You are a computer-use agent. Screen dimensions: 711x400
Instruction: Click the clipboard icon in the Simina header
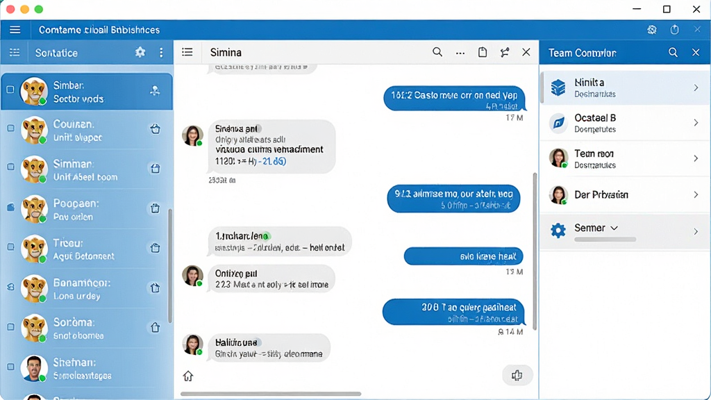(483, 52)
